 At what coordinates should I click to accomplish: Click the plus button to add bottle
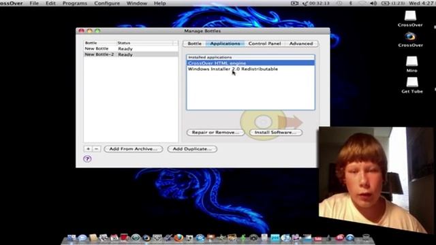(x=88, y=149)
